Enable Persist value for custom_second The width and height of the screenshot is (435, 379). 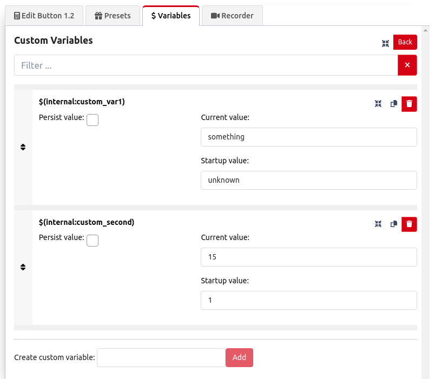click(x=92, y=240)
